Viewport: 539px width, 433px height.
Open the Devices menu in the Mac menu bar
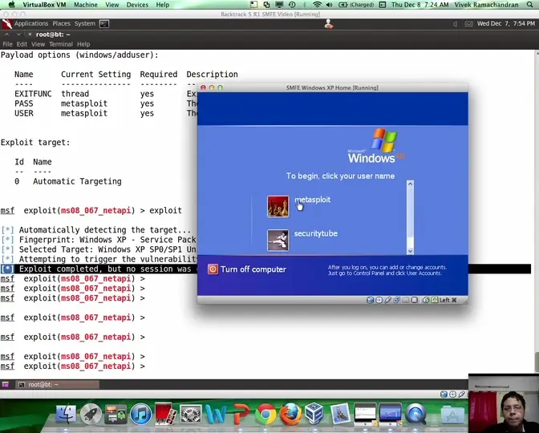(137, 5)
